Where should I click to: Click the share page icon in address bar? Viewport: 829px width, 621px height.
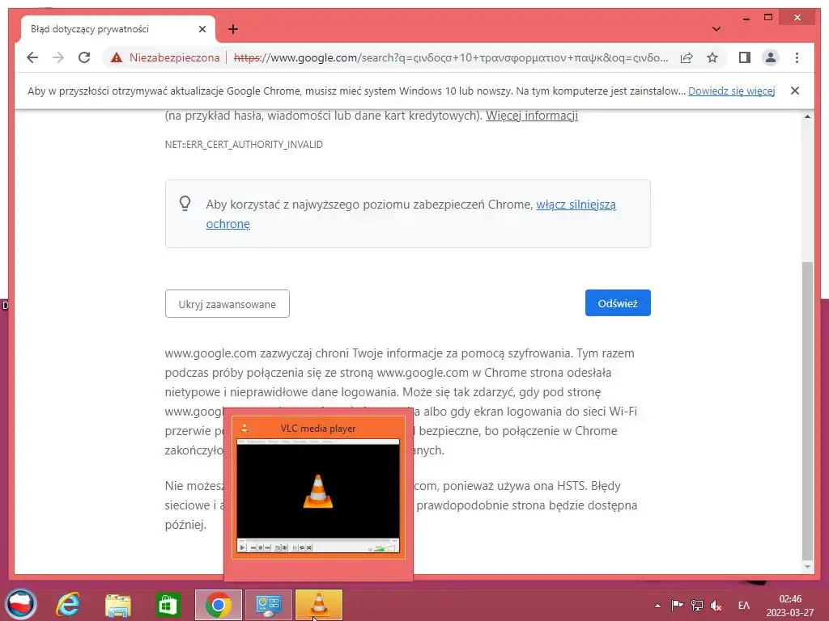coord(687,57)
